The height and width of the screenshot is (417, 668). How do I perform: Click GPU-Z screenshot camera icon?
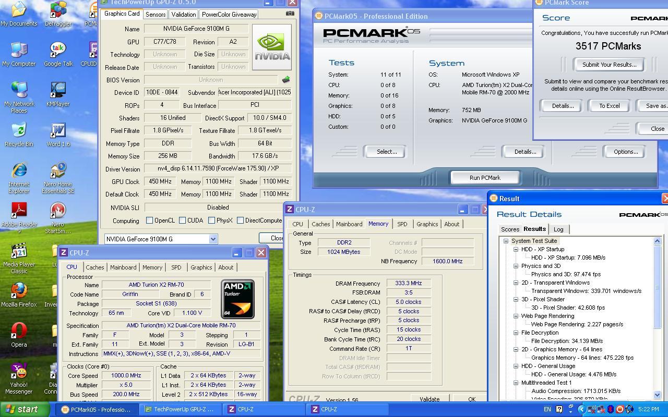point(290,14)
